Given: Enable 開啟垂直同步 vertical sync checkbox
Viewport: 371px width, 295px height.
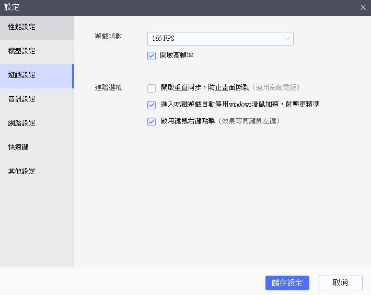Looking at the screenshot, I should pos(152,88).
